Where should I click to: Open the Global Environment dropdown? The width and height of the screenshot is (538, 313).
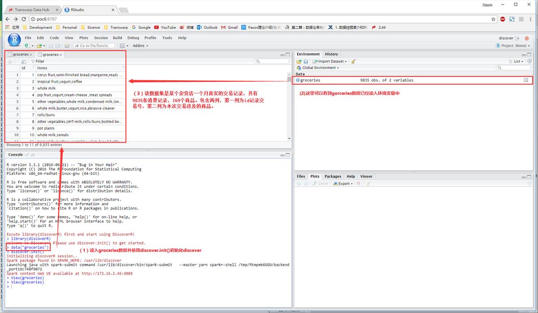(321, 68)
